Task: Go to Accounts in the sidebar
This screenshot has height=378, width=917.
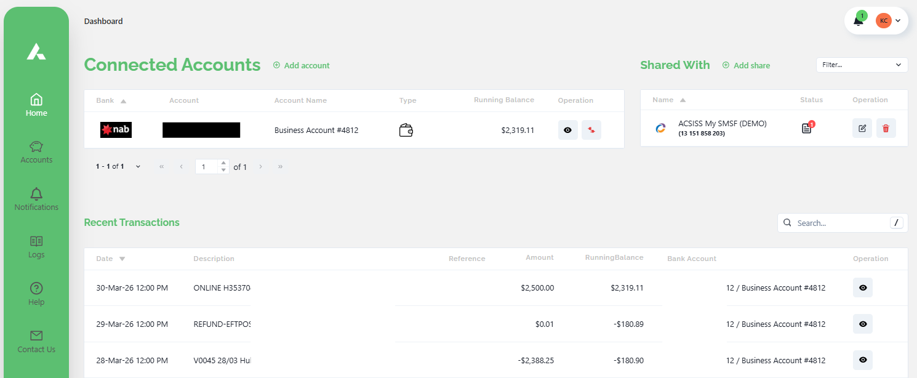Action: (x=36, y=152)
